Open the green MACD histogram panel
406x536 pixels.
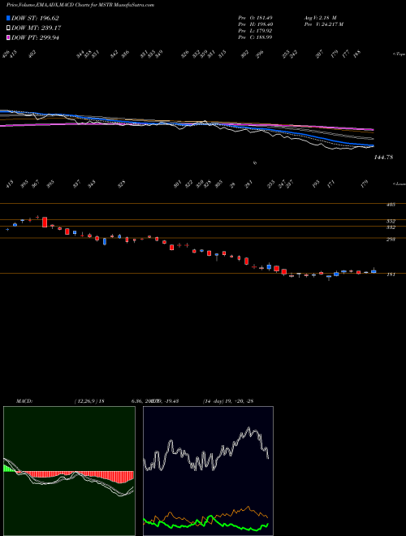[x=69, y=471]
